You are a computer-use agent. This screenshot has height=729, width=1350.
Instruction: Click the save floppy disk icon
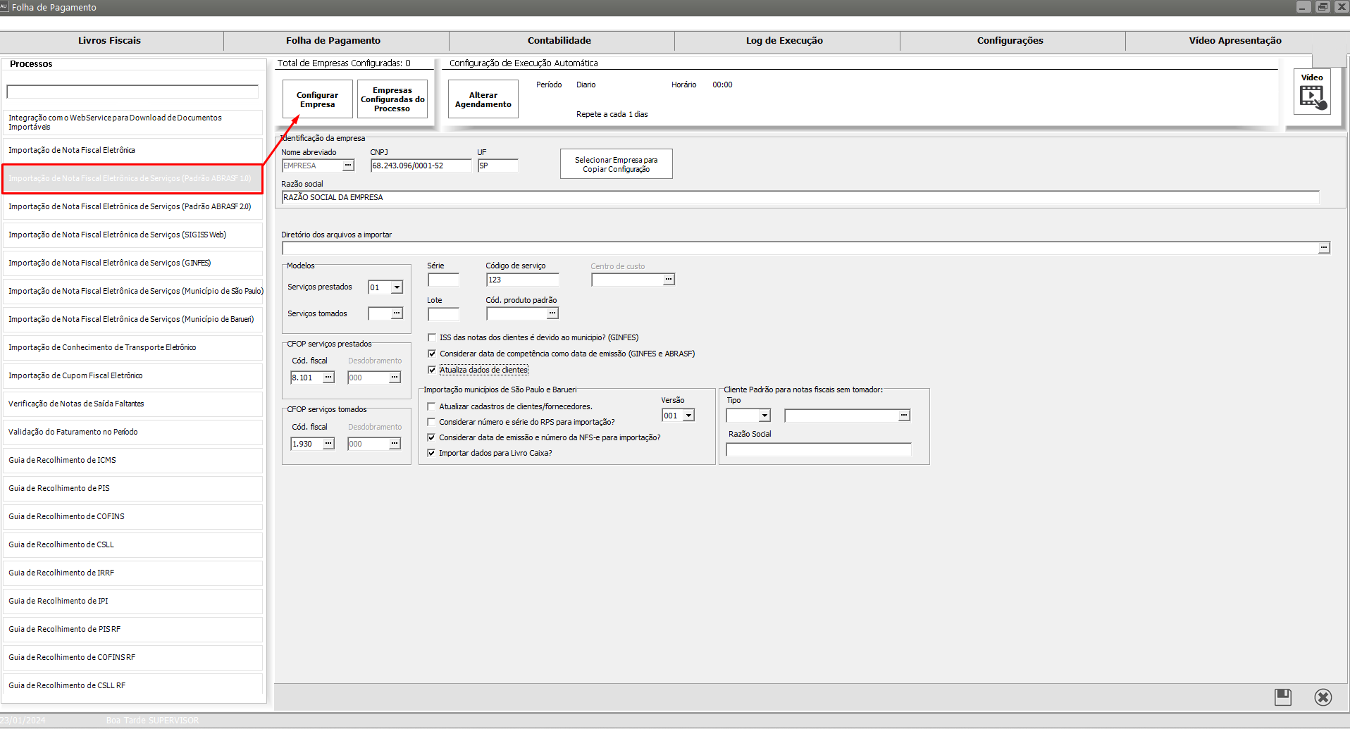coord(1283,697)
